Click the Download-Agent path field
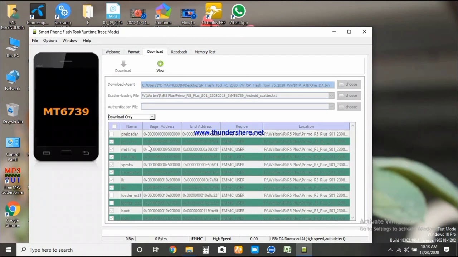The width and height of the screenshot is (458, 257). point(238,85)
